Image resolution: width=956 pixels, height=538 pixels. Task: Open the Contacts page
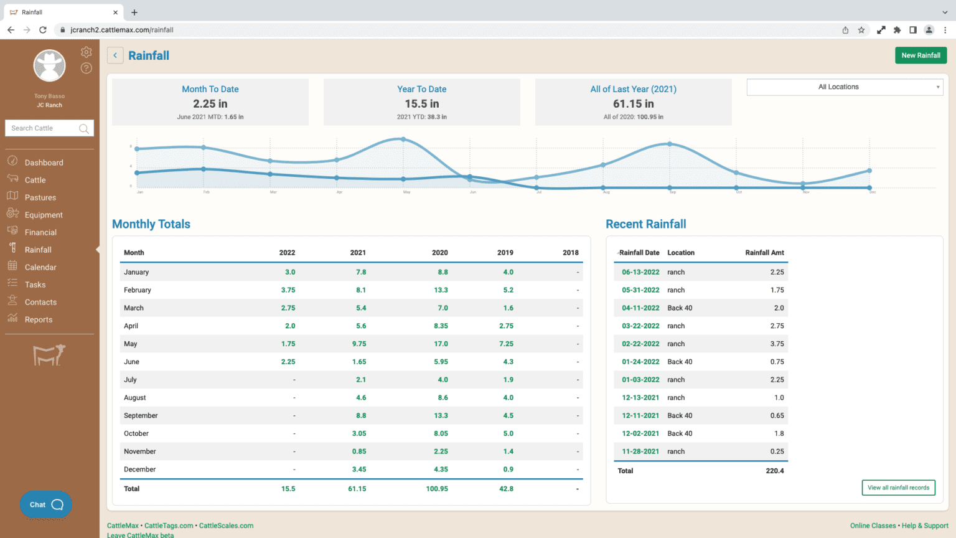click(41, 301)
